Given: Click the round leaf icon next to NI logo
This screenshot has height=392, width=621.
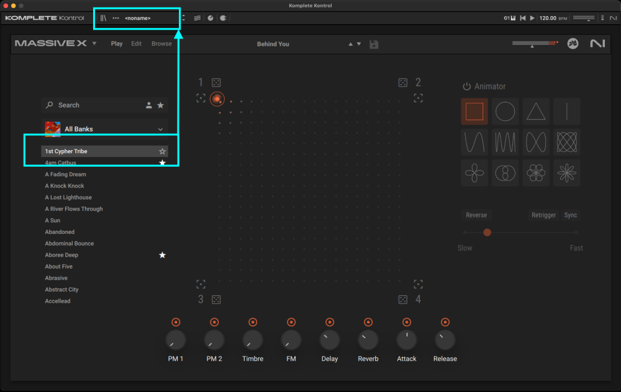Looking at the screenshot, I should (x=573, y=43).
